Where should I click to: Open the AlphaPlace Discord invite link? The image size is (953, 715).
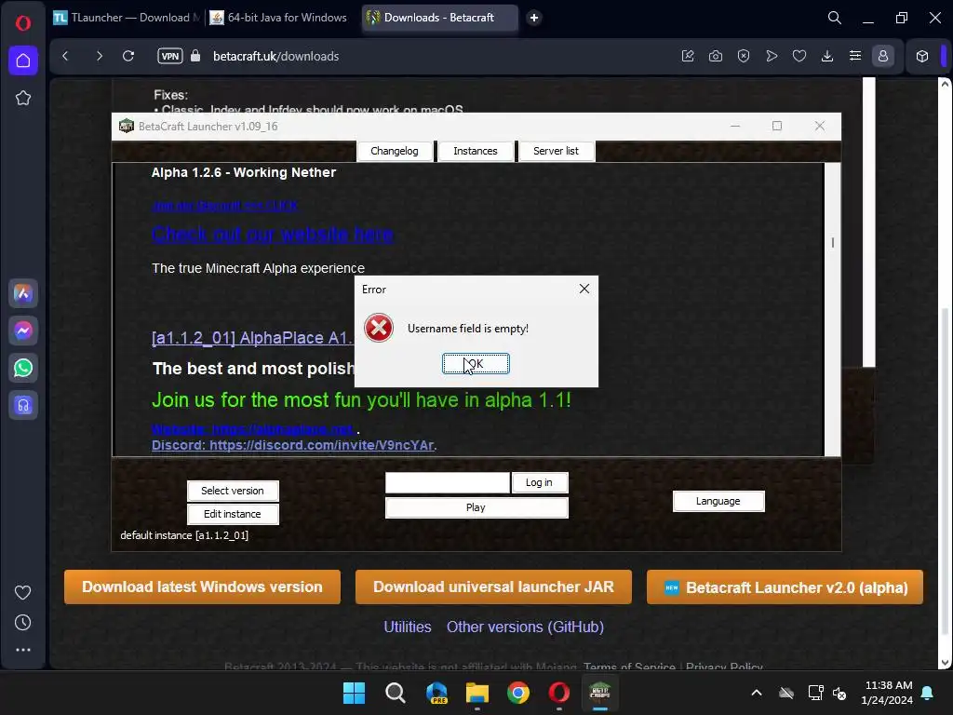[x=293, y=445]
